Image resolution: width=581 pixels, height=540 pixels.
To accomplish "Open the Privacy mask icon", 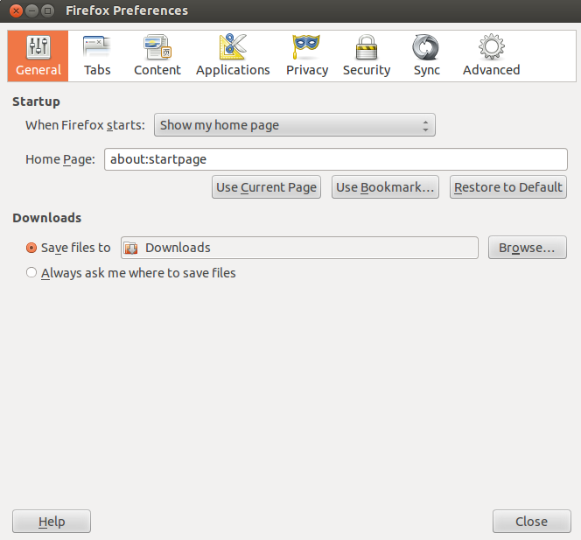I will tap(306, 46).
